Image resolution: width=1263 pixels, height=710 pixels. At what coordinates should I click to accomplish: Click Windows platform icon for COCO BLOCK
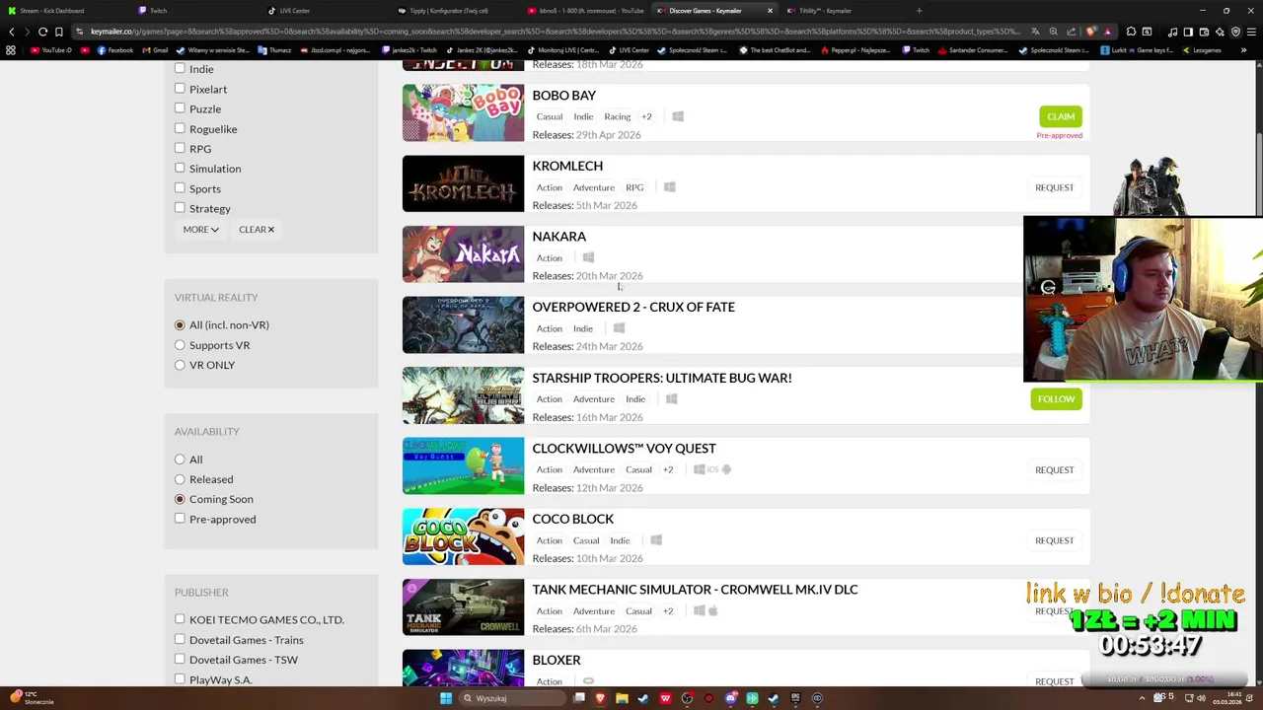pos(656,540)
